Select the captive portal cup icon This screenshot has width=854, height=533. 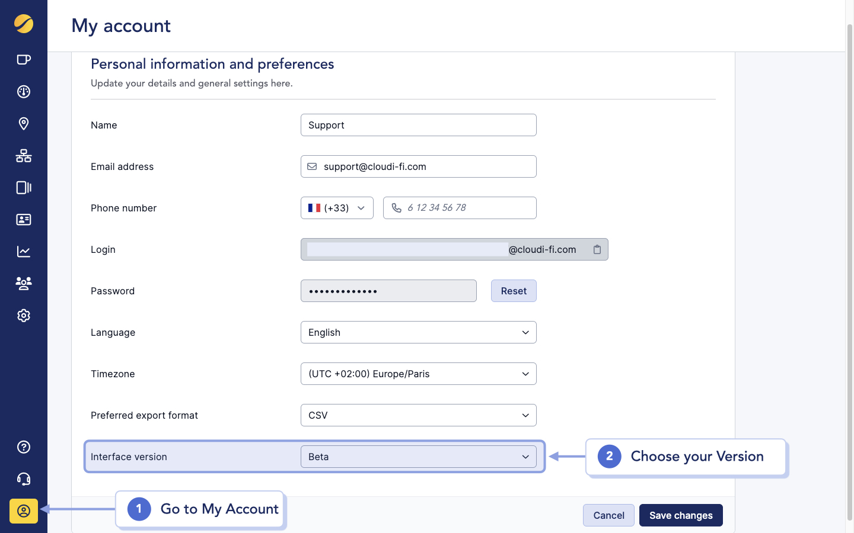point(24,59)
